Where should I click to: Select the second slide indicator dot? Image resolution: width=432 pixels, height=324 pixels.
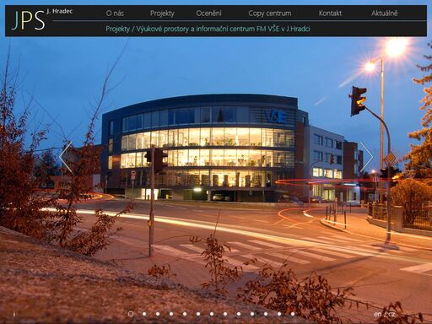point(144,314)
